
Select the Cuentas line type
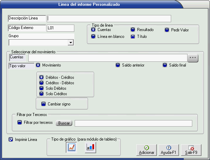[x=93, y=30]
